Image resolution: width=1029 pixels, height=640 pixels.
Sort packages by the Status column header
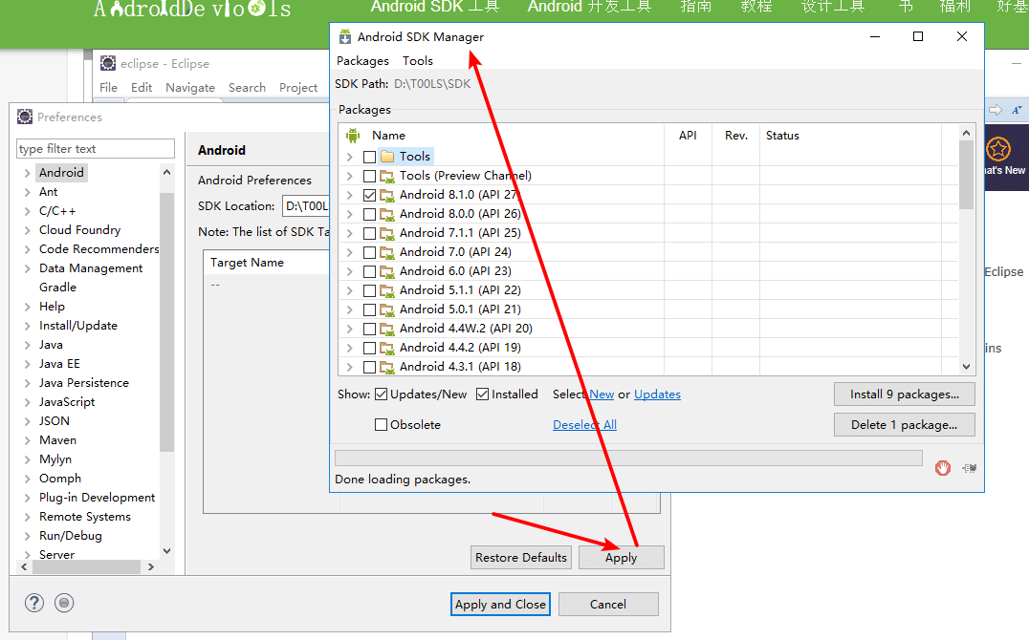click(x=782, y=136)
